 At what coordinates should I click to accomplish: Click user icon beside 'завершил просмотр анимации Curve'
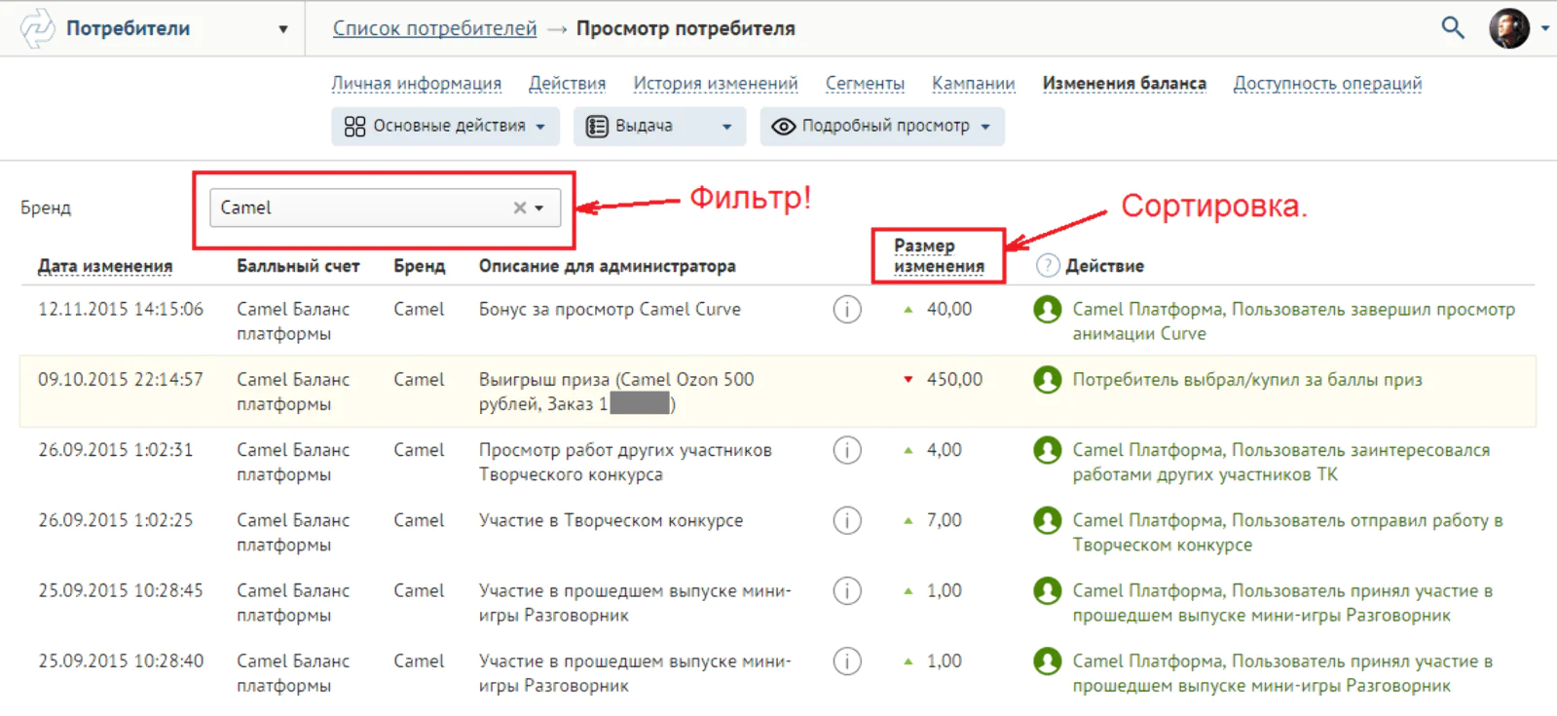tap(1048, 310)
